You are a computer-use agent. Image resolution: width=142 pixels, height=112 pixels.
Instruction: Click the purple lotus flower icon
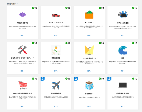(x=22, y=14)
